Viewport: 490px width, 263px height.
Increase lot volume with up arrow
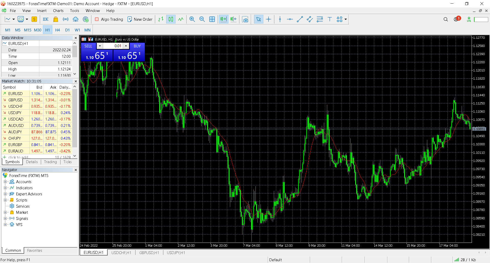(126, 46)
